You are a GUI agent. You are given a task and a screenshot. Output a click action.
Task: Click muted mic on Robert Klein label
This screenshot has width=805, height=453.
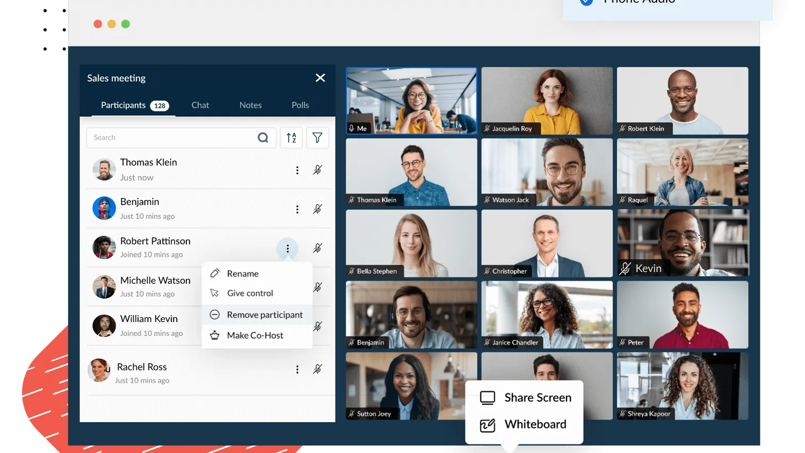pos(622,128)
